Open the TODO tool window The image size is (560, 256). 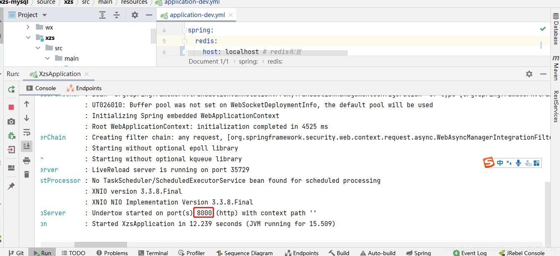click(73, 253)
